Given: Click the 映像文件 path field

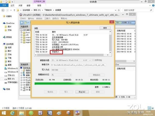Looking at the screenshot, I should [78, 65].
